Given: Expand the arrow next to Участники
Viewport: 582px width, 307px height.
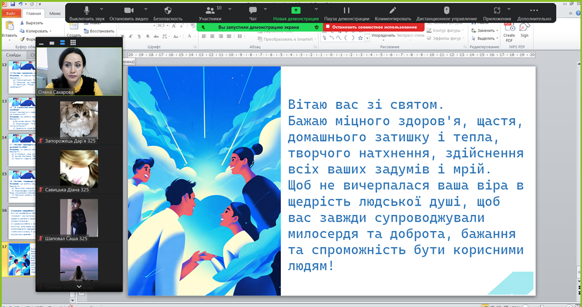Looking at the screenshot, I should 228,9.
